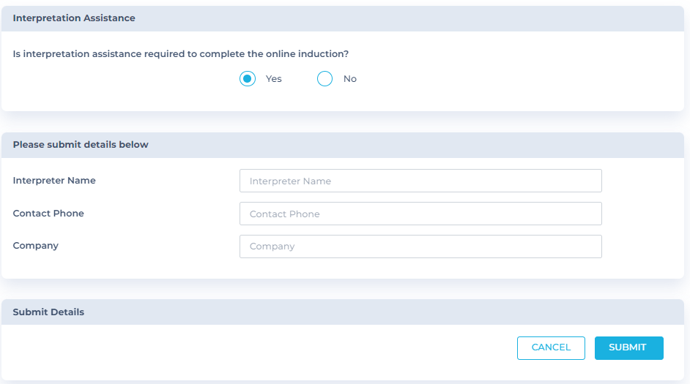This screenshot has width=690, height=384.
Task: Select the No radio button
Action: [x=324, y=79]
